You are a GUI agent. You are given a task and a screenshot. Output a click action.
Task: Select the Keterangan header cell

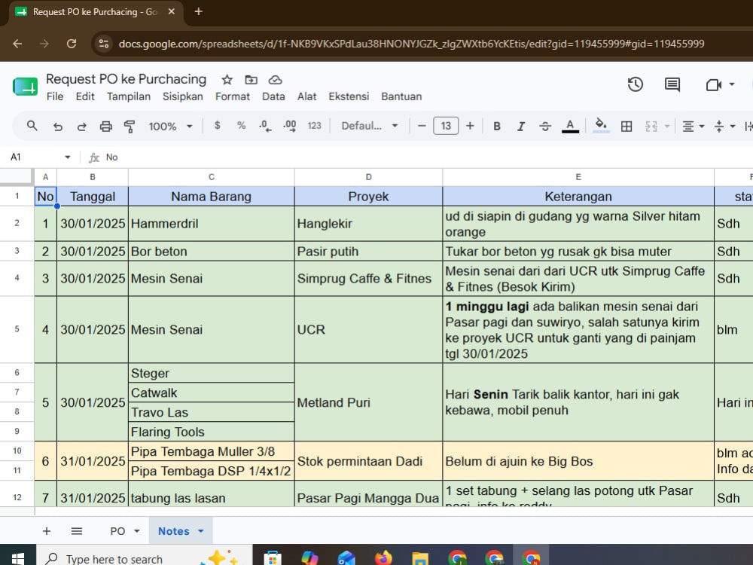tap(578, 197)
